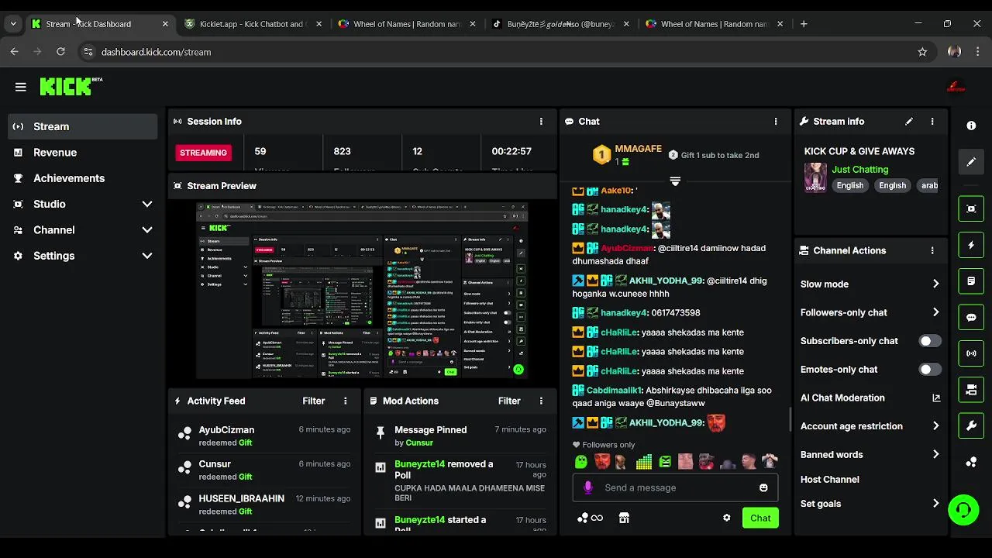Send message with the green Chat button
Viewport: 992px width, 558px height.
pos(760,518)
